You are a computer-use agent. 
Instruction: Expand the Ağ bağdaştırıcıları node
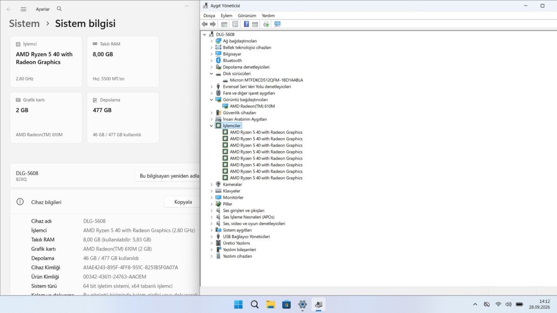click(212, 41)
